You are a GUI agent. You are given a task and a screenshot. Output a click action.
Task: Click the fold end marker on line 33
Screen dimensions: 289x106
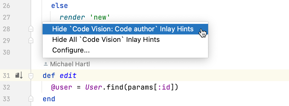31,99
